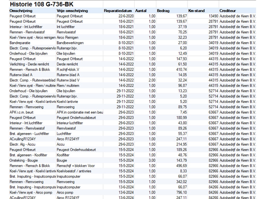Select the APK i.c.m. beurt cell
The width and height of the screenshot is (265, 199).
pyautogui.click(x=21, y=112)
